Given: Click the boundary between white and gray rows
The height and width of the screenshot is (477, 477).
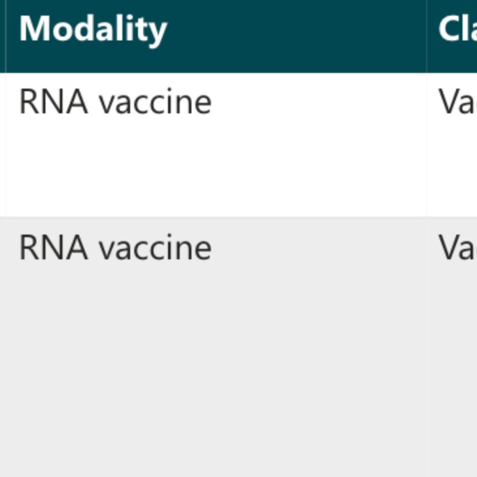Looking at the screenshot, I should click(212, 217).
